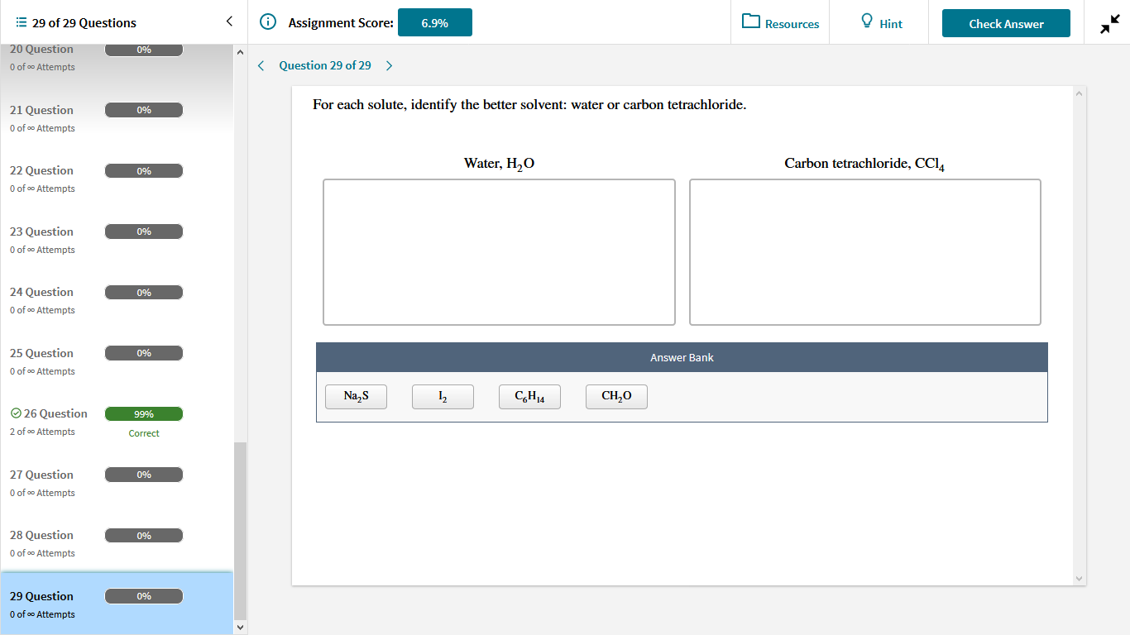Click the 0% progress bar for Question 21
The width and height of the screenshot is (1130, 635).
coord(144,110)
